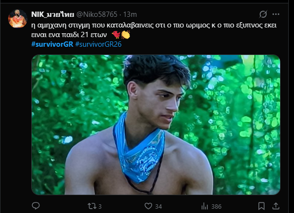
Task: Open the three-dot More options menu
Action: point(276,14)
